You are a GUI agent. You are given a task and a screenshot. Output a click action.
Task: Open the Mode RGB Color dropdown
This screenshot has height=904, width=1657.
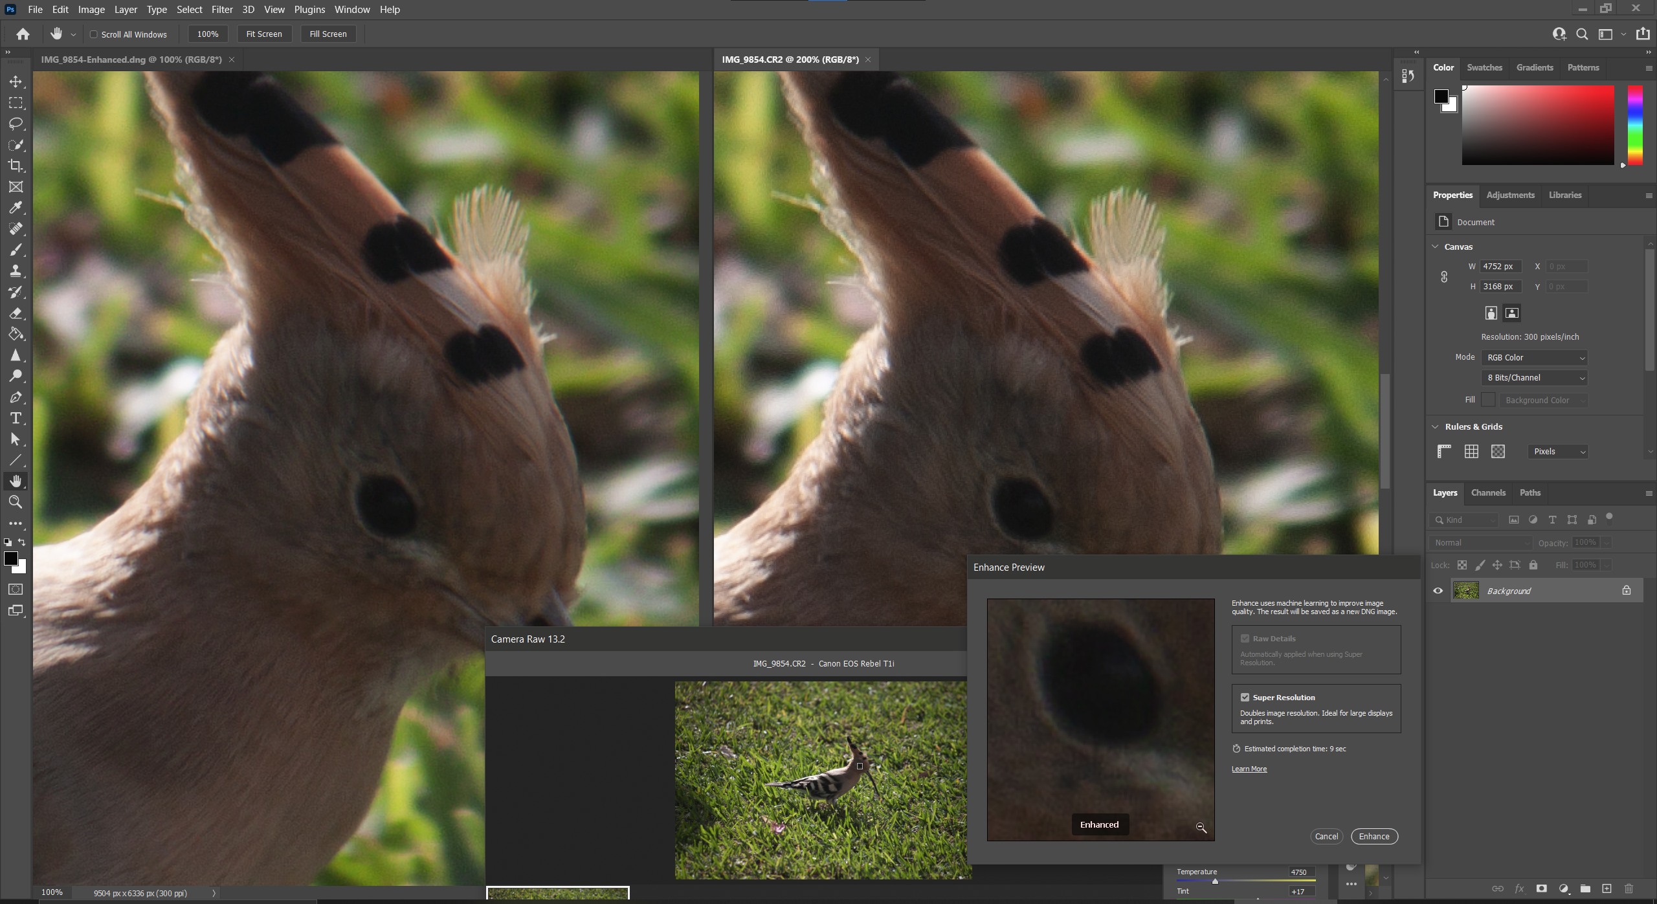click(x=1534, y=358)
